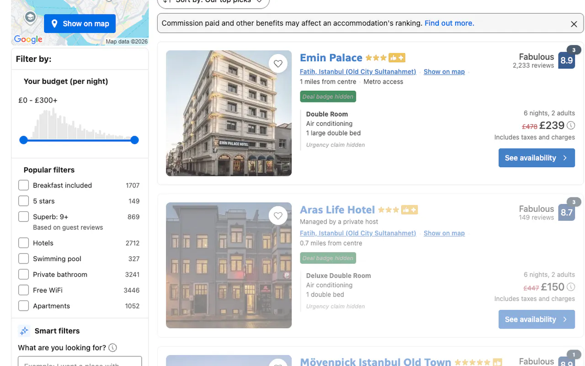
Task: Click Show on map link for Emin Palace
Action: [x=444, y=72]
